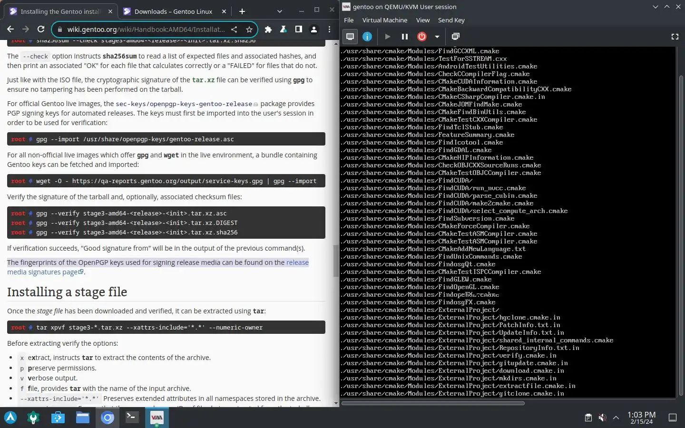Show virtual hardware details info icon
Viewport: 685px width, 428px height.
pos(367,37)
